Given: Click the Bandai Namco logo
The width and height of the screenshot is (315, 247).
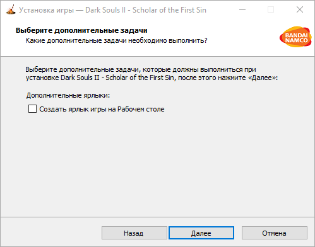Looking at the screenshot, I should tap(295, 37).
